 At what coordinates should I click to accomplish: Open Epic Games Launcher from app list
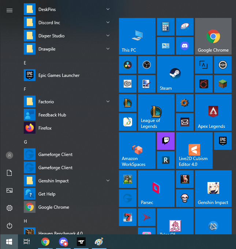pyautogui.click(x=67, y=75)
